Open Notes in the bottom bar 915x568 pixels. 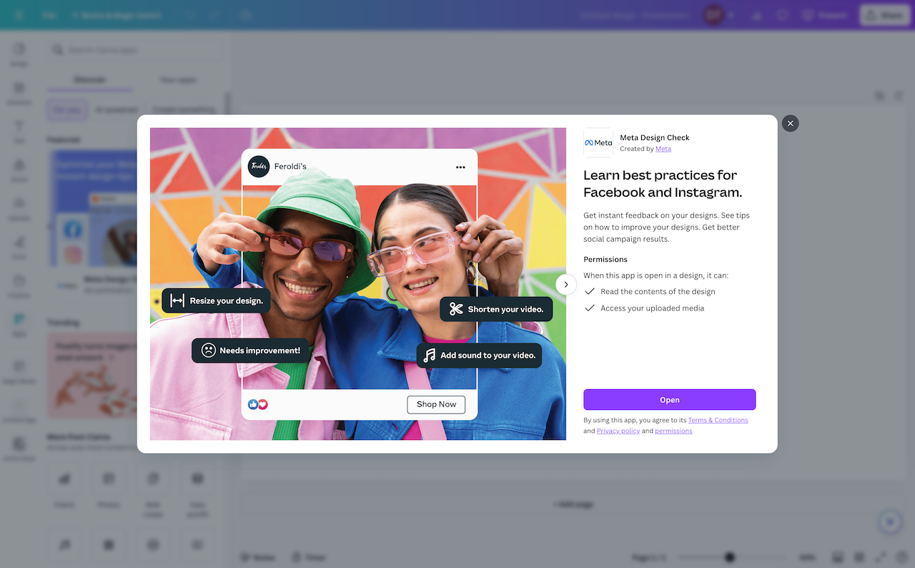pyautogui.click(x=257, y=557)
